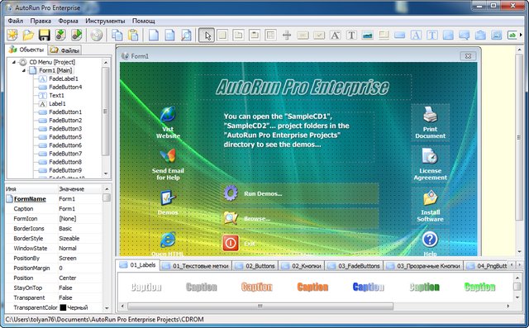The height and width of the screenshot is (328, 529).
Task: Open the Правка menu
Action: pos(41,21)
